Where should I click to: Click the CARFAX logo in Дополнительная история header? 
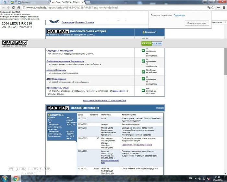point(58,32)
